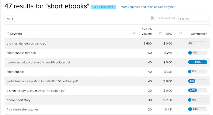
Task: Click the 3.600 search volume value
Action: click(148, 43)
